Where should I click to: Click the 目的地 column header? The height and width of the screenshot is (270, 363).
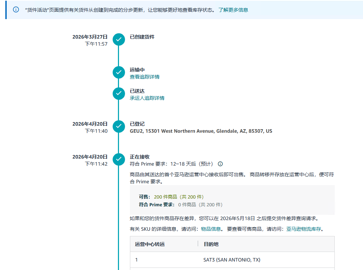click(211, 244)
